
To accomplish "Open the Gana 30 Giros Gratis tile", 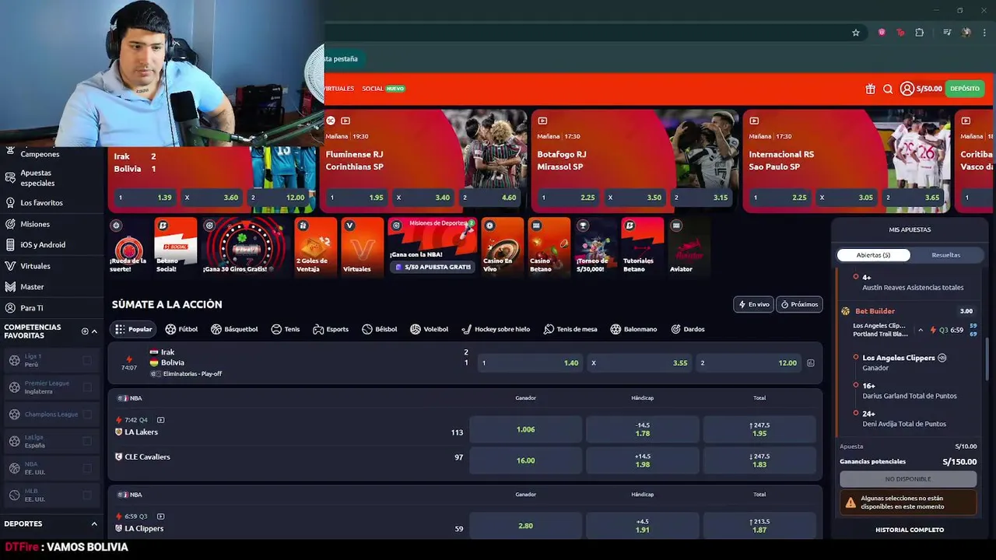I will point(244,247).
